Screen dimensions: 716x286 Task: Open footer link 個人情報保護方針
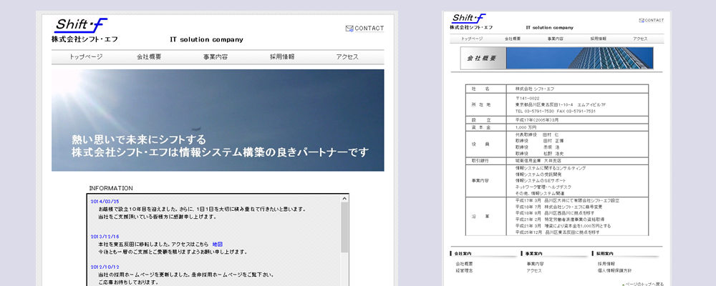click(614, 270)
